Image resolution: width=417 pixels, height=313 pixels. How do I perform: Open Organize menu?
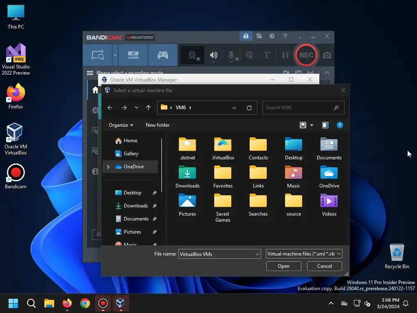[x=121, y=125]
